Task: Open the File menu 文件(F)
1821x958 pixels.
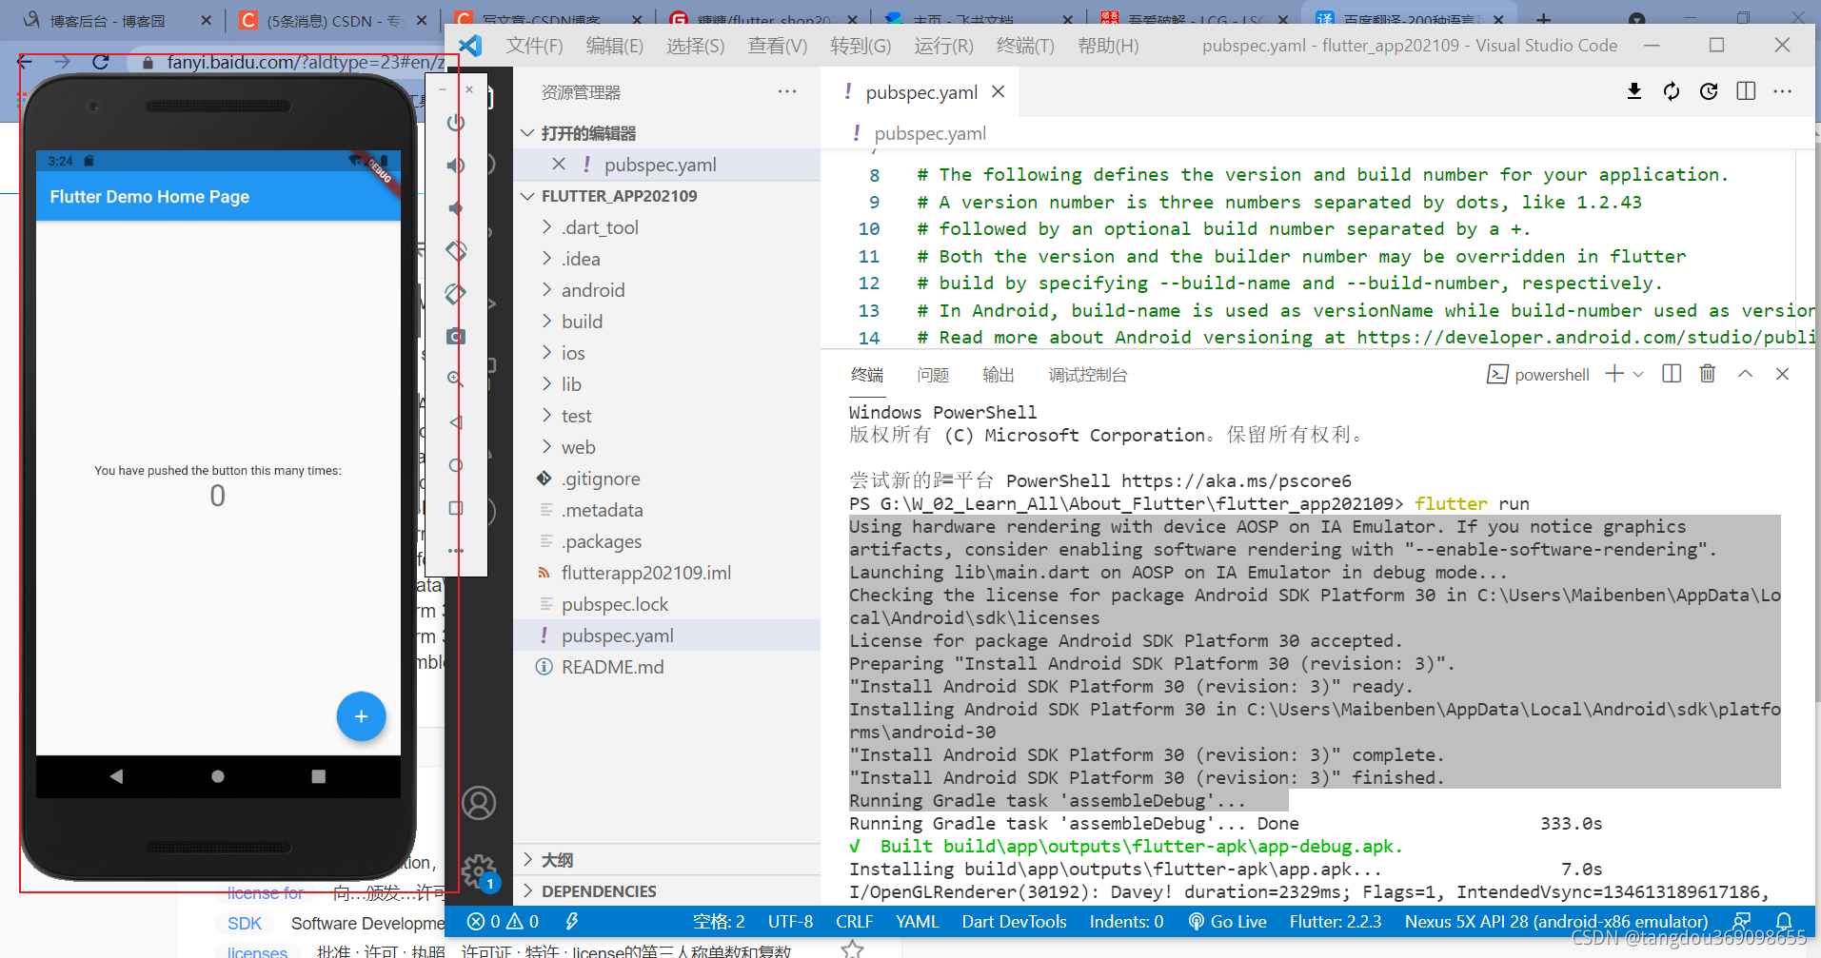Action: pyautogui.click(x=534, y=46)
